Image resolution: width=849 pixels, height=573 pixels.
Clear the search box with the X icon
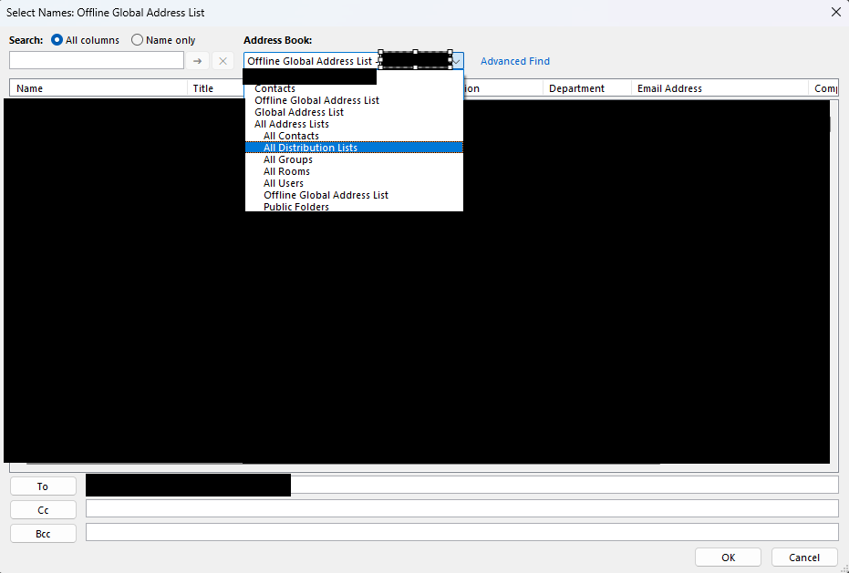(222, 60)
